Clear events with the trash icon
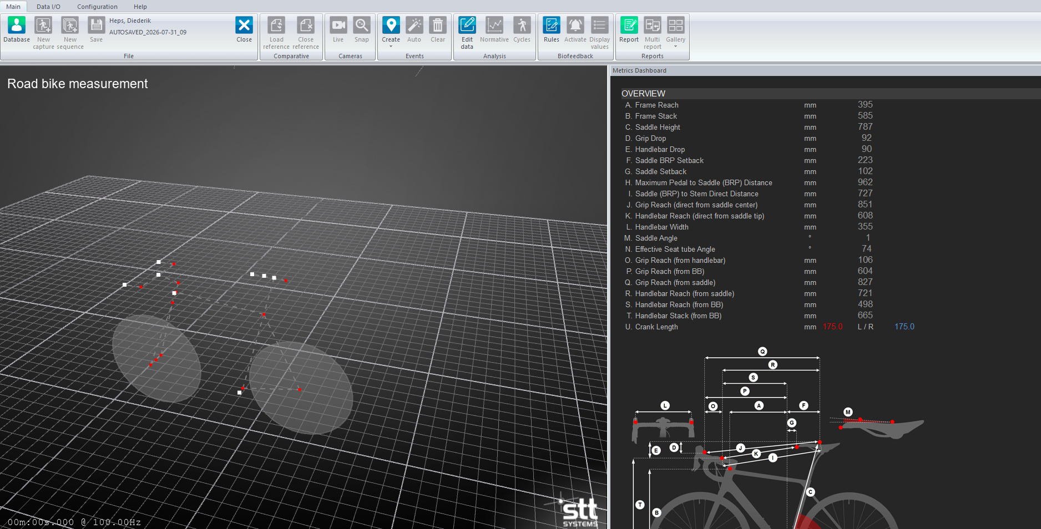 point(438,30)
